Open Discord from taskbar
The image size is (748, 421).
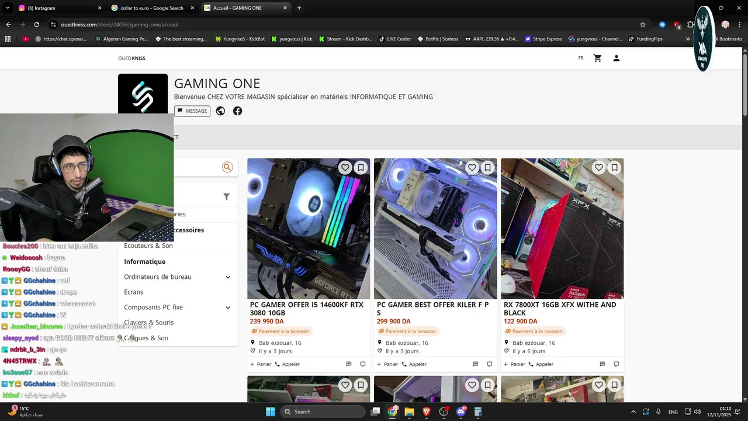[x=461, y=412]
